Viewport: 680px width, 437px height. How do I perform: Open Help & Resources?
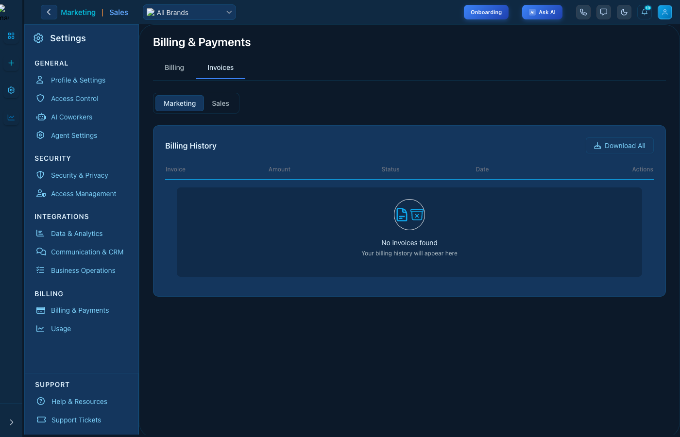click(79, 402)
